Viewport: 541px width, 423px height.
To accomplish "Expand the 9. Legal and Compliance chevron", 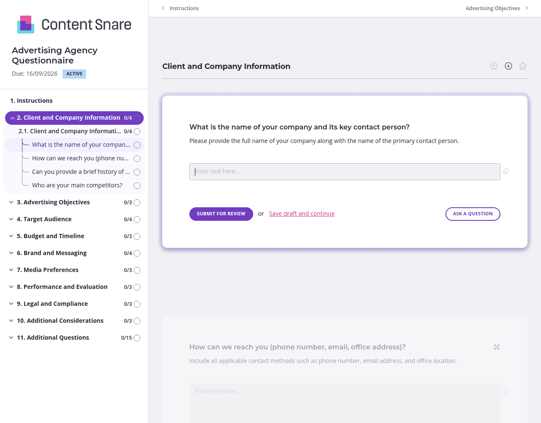I will coord(11,304).
